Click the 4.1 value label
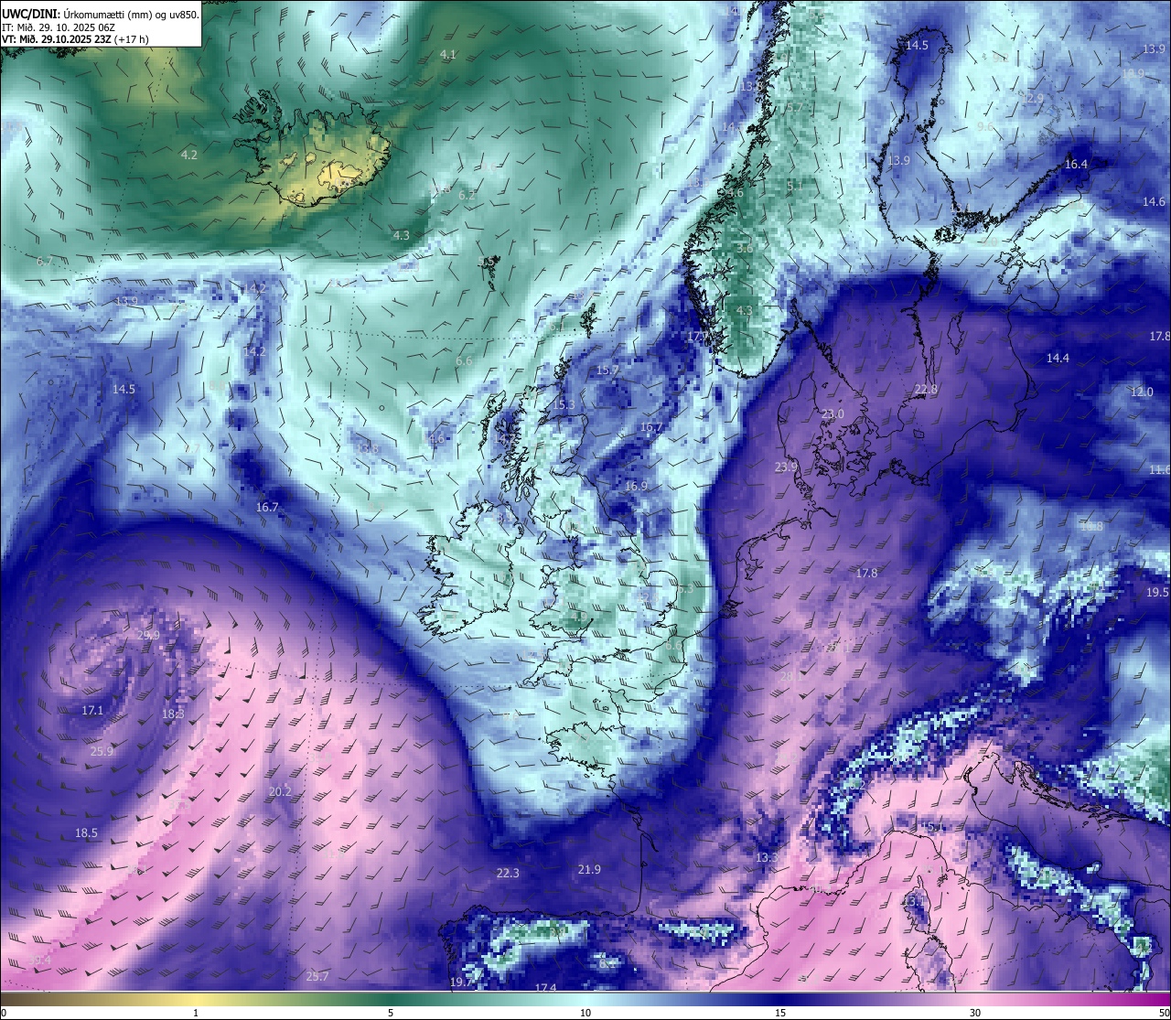The height and width of the screenshot is (1020, 1171). tap(447, 55)
